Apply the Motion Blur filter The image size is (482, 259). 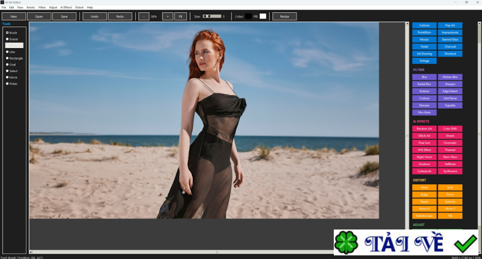(450, 77)
